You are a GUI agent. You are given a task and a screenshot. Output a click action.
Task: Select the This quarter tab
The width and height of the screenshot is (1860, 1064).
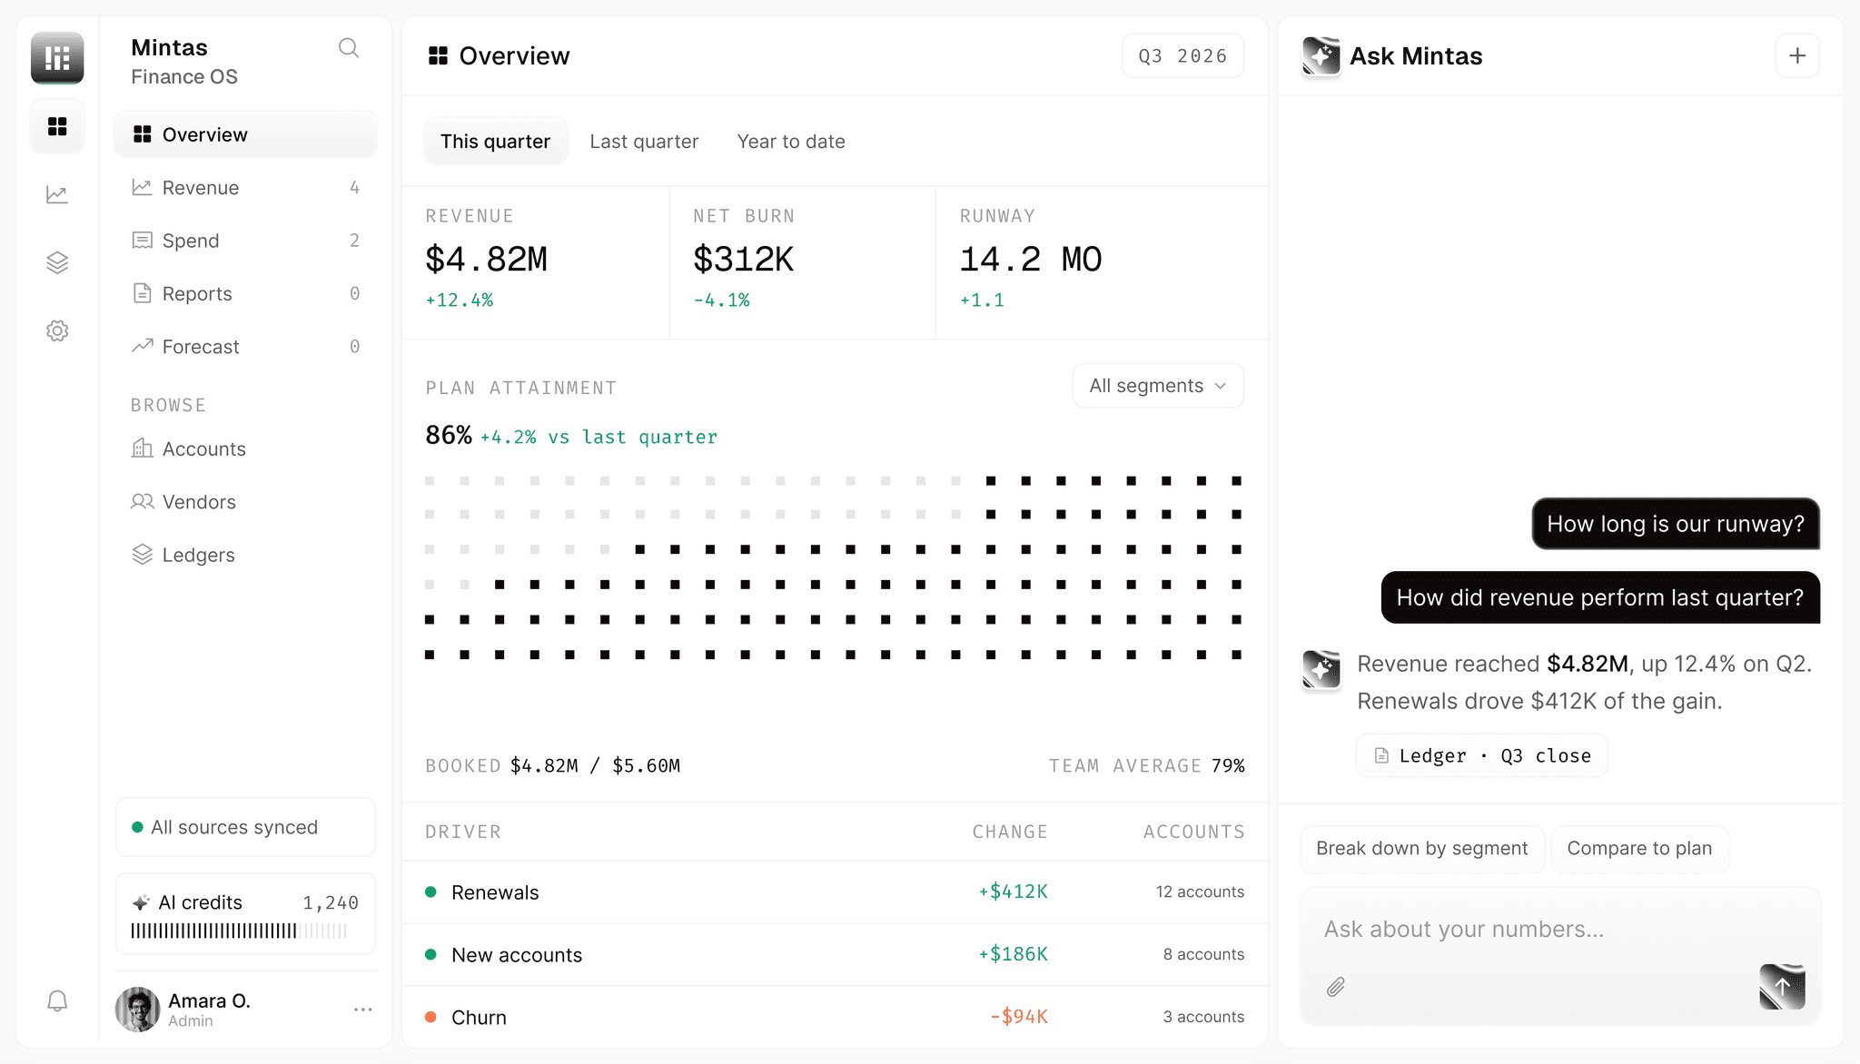(496, 141)
